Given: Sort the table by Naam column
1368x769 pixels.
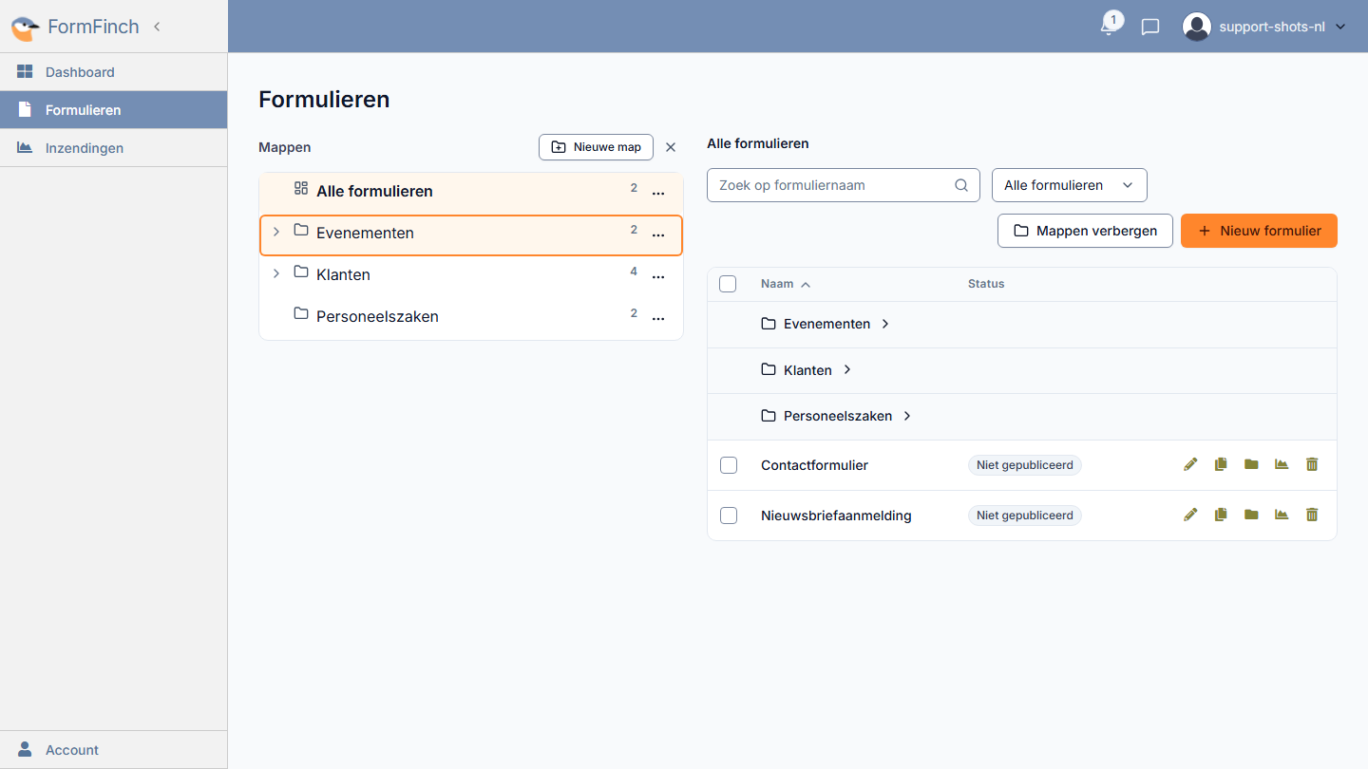Looking at the screenshot, I should 786,284.
